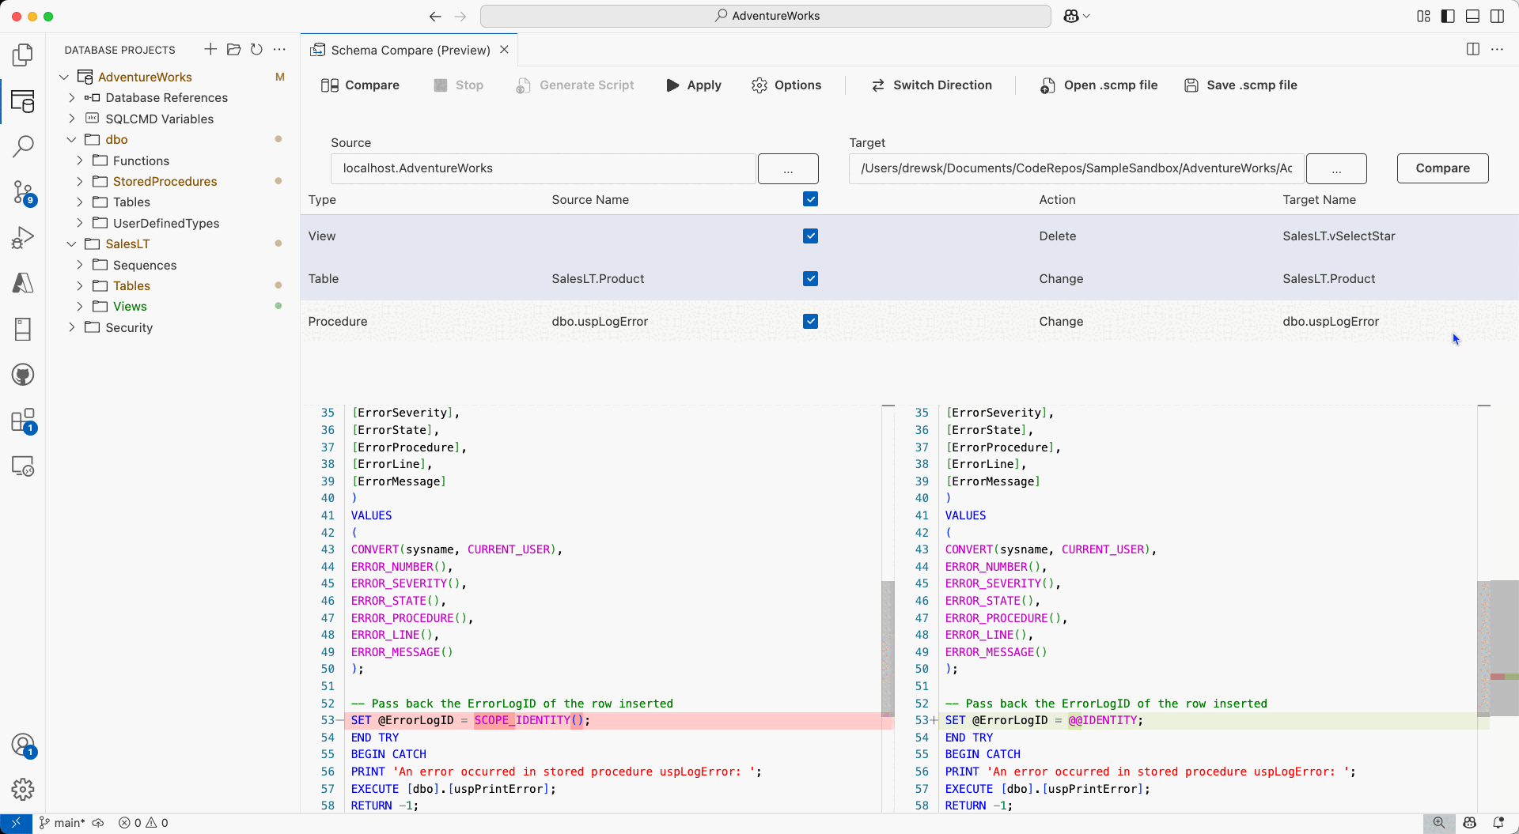Click the refresh icon in Database Projects header

256,49
